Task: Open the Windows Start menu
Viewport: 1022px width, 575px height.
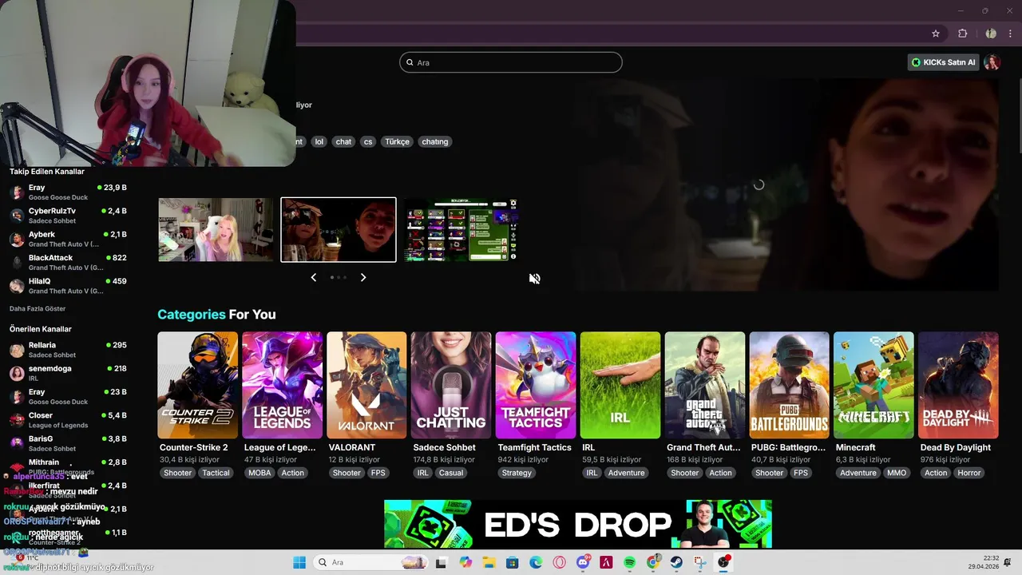Action: [299, 563]
